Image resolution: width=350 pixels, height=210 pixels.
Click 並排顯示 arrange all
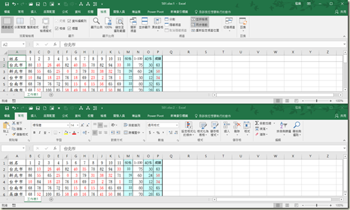tap(145, 23)
